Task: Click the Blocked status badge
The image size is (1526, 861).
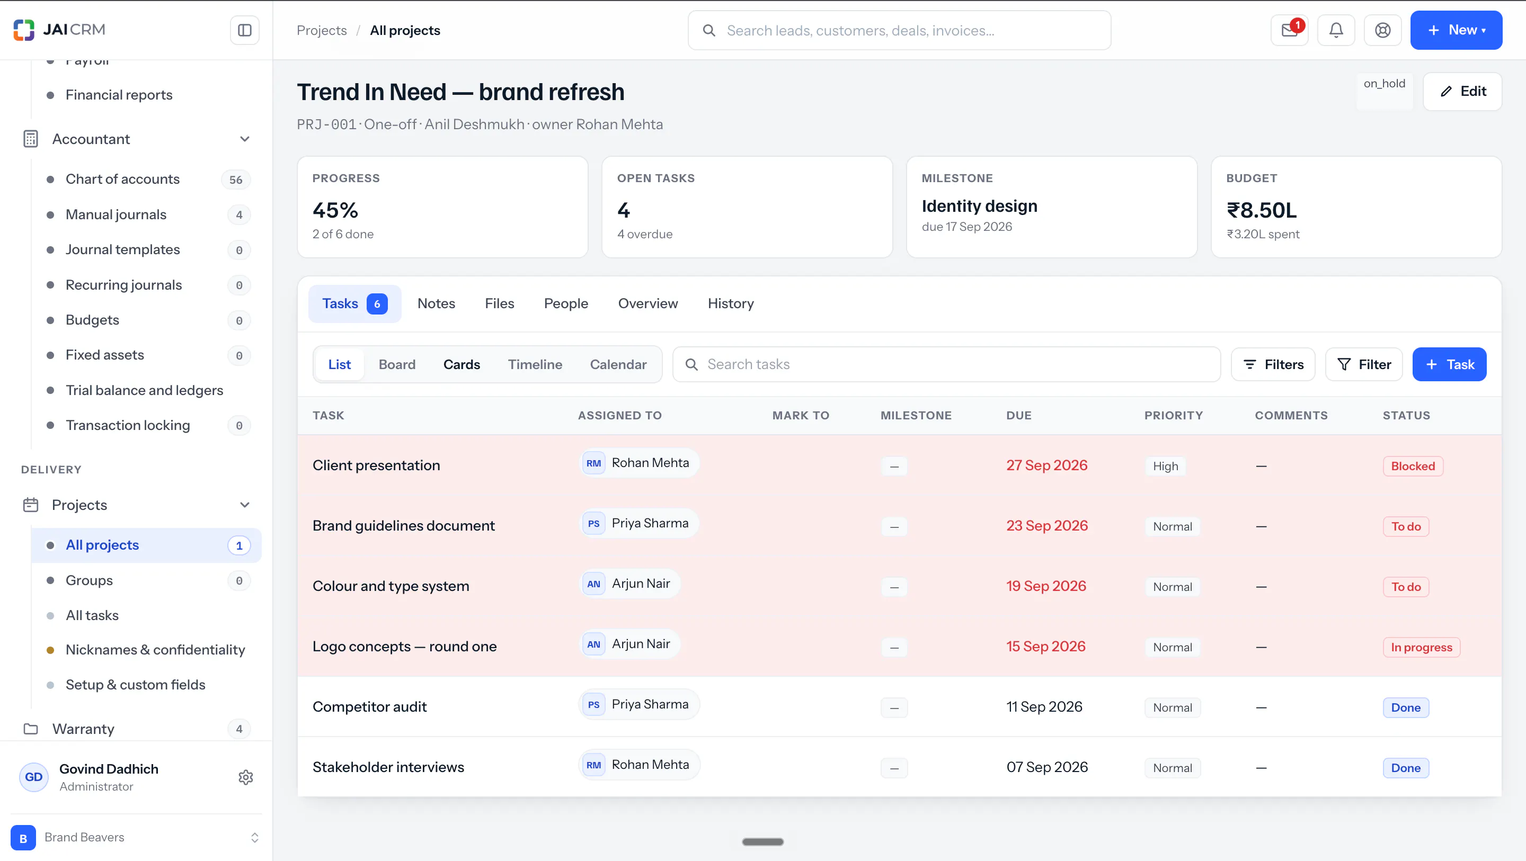Action: 1413,466
